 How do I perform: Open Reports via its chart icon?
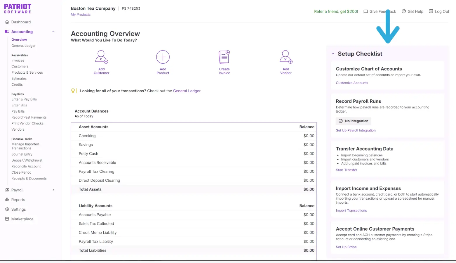(x=7, y=200)
